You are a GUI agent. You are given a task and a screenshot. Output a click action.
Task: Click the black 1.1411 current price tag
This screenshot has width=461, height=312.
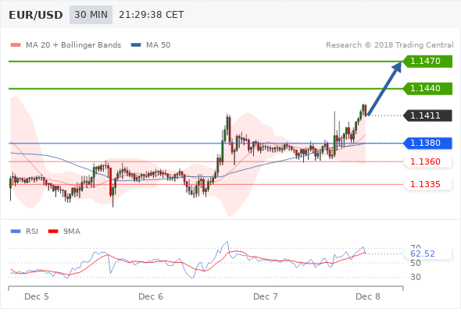[427, 115]
